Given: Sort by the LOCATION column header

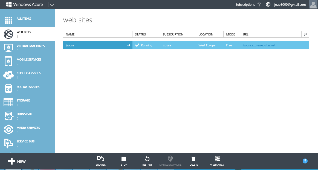Looking at the screenshot, I should (206, 34).
